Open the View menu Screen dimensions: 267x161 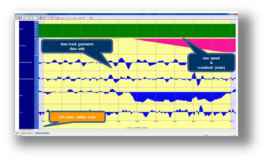[44, 15]
